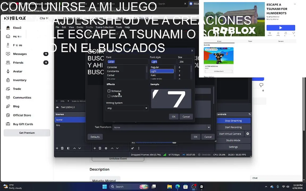Screen dimensions: 306x191
Task: Add a new scene in OBS Scenes dock
Action: click(57, 148)
